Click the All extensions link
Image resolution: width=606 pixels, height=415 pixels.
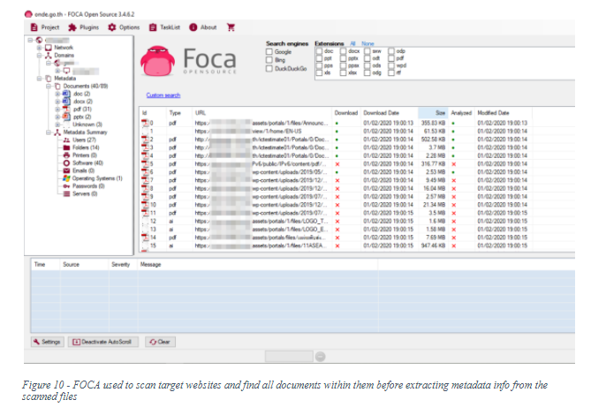click(352, 43)
